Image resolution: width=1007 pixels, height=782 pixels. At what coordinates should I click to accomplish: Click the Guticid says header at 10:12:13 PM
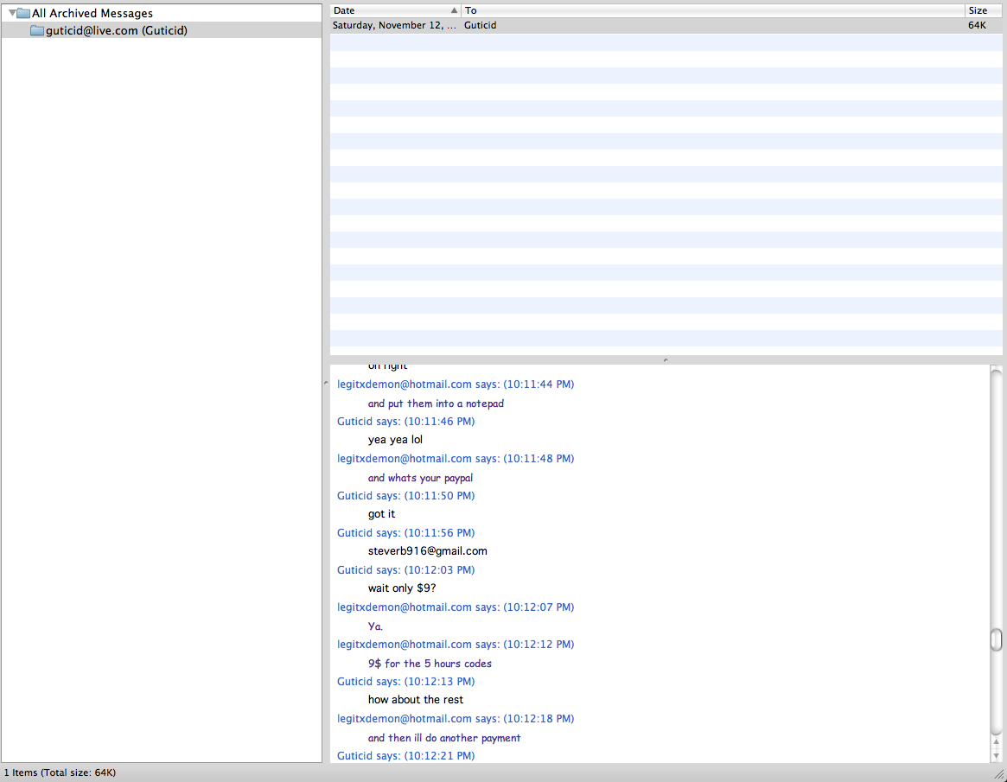click(406, 681)
